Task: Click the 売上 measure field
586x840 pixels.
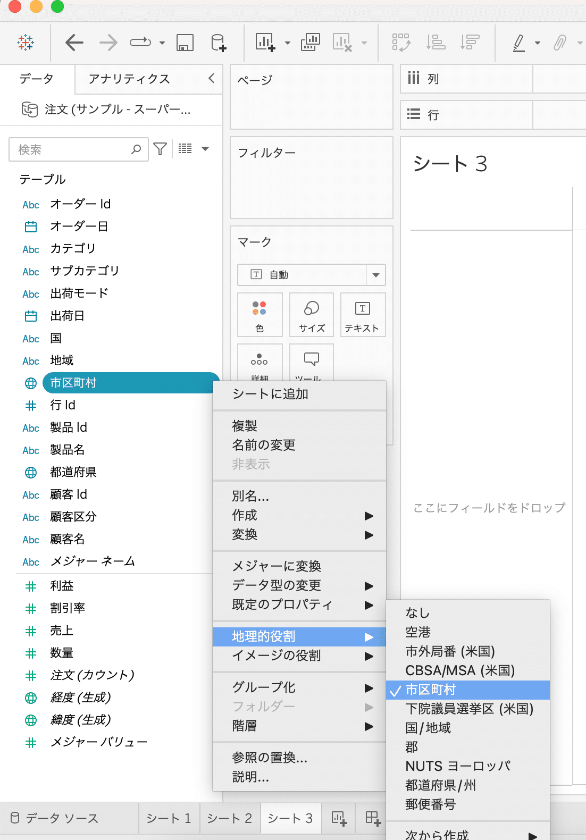Action: 62,631
